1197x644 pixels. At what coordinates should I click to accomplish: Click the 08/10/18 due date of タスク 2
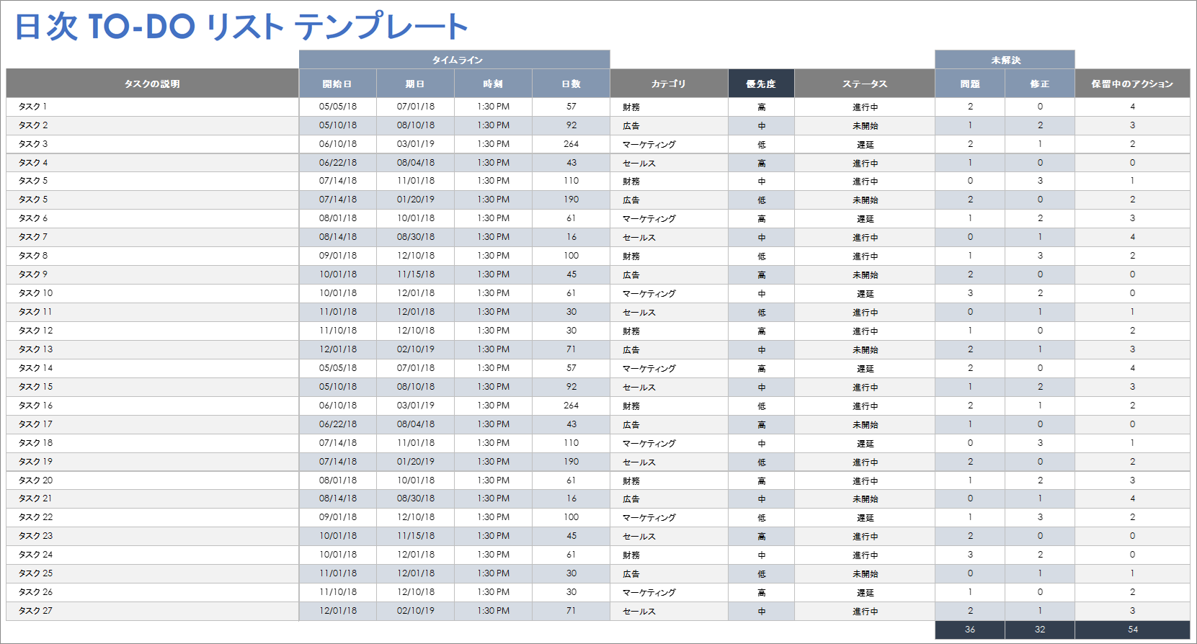[x=415, y=125]
